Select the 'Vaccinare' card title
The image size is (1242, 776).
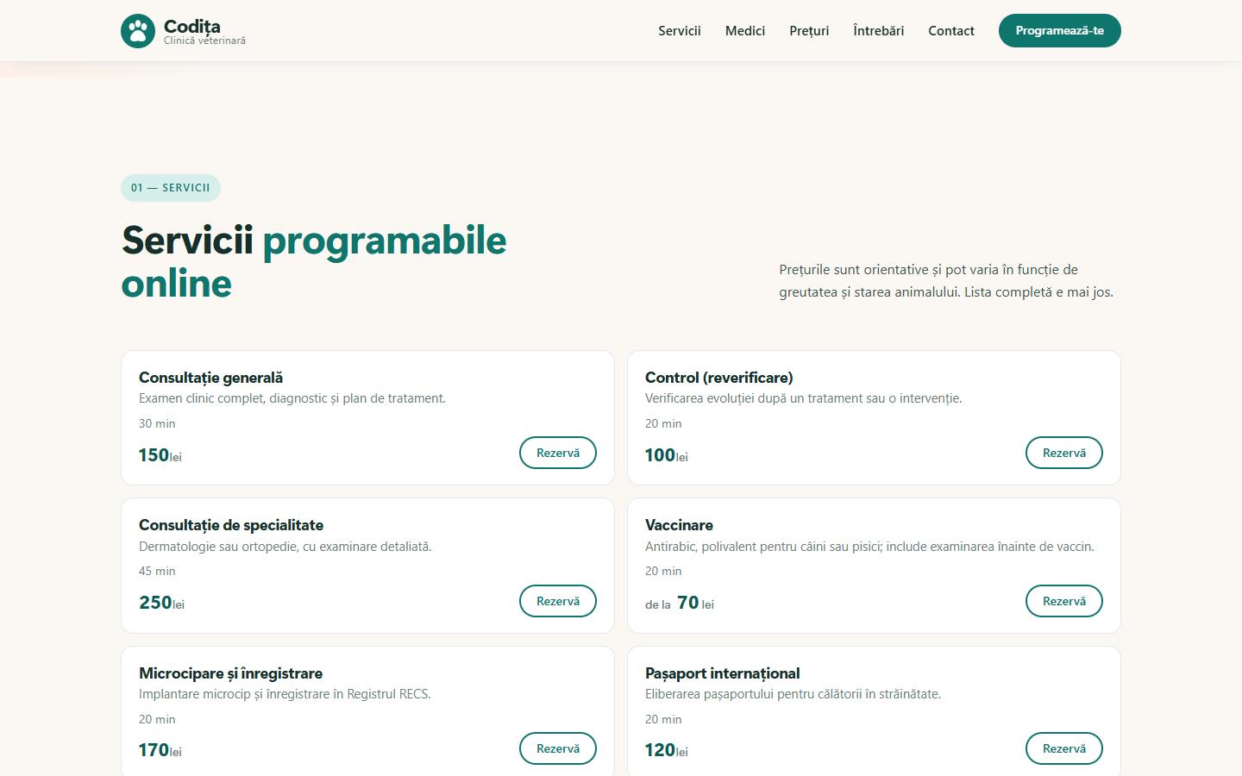click(679, 525)
